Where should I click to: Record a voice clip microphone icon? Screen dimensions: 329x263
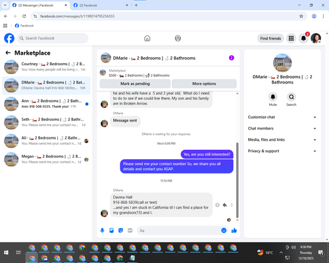(102, 230)
